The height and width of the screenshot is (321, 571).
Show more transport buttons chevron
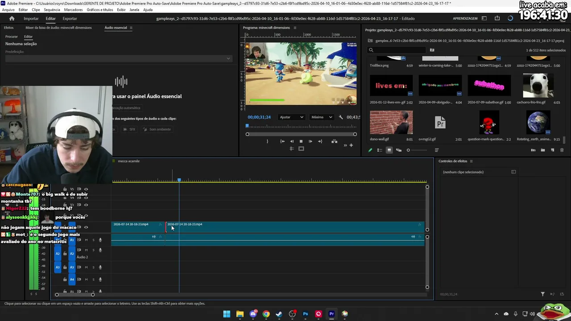point(345,145)
